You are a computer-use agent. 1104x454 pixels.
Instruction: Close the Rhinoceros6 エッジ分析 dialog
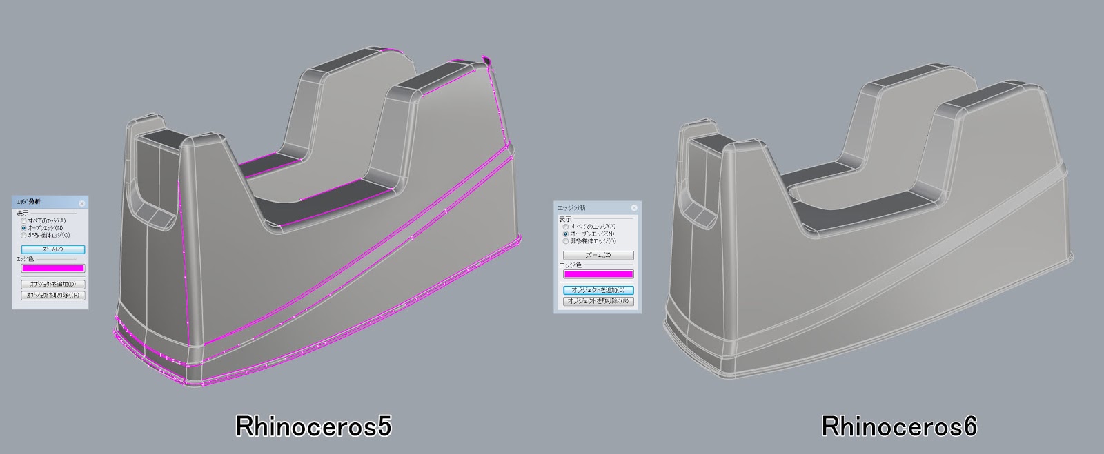635,208
